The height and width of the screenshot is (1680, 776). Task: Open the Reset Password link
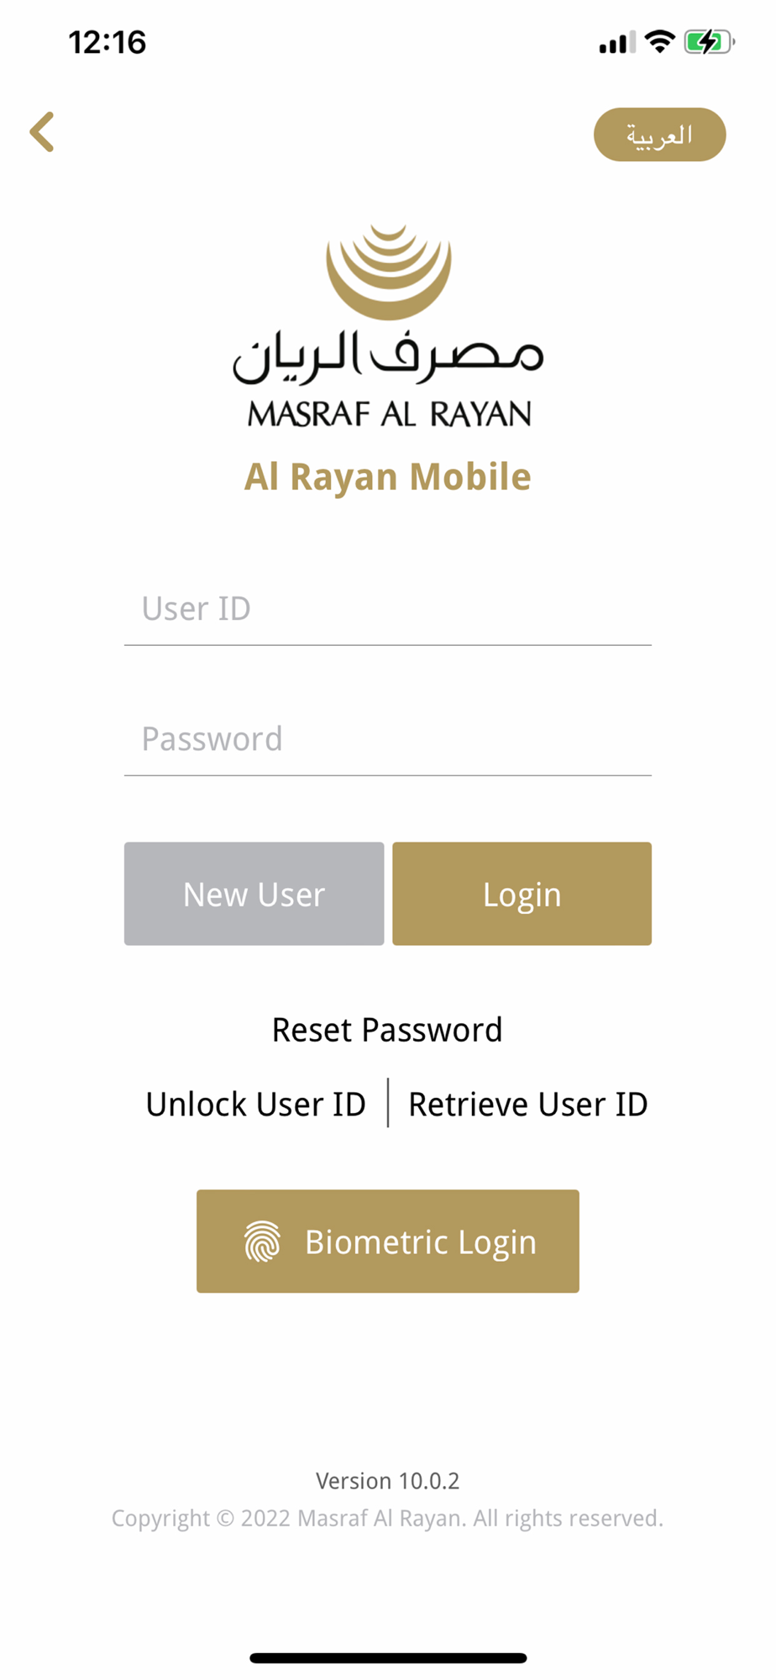point(387,1030)
